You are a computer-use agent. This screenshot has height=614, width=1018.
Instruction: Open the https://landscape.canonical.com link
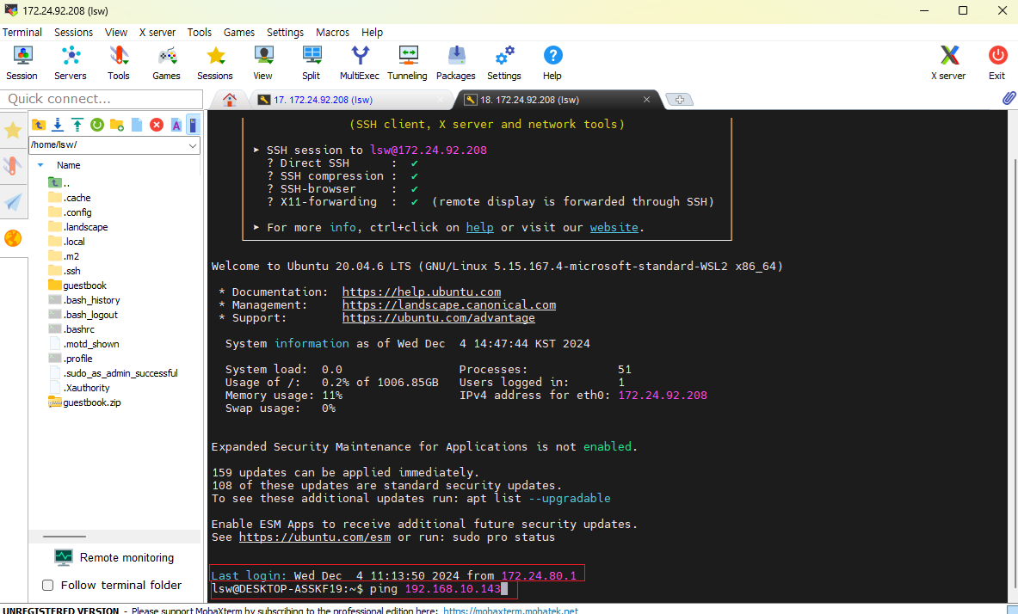(449, 305)
